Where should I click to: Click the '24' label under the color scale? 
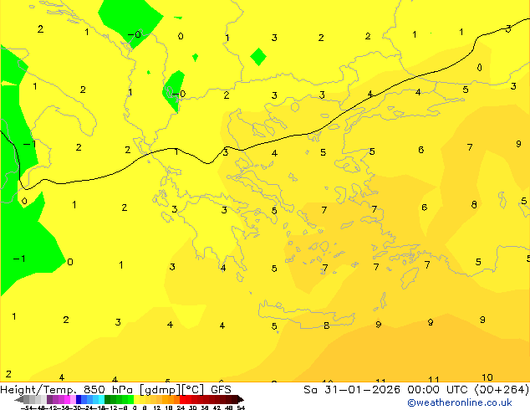tap(181, 407)
